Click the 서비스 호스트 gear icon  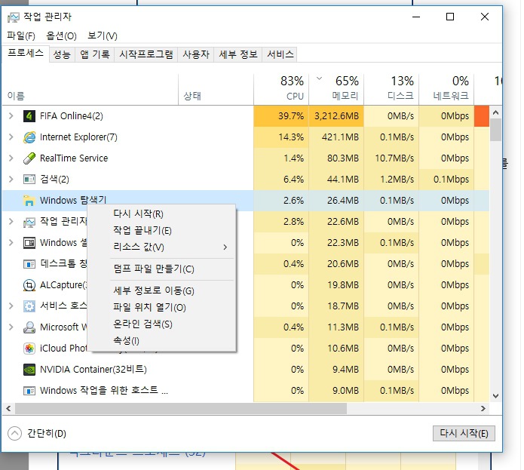pyautogui.click(x=29, y=306)
